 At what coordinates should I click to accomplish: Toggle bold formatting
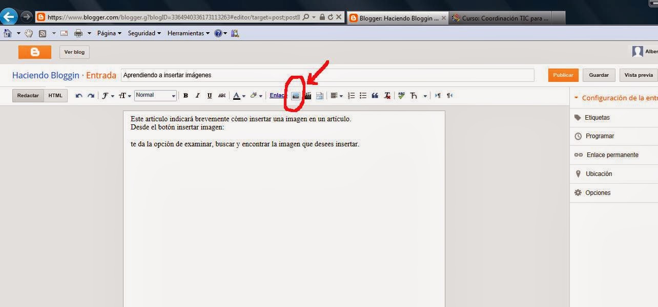[185, 95]
